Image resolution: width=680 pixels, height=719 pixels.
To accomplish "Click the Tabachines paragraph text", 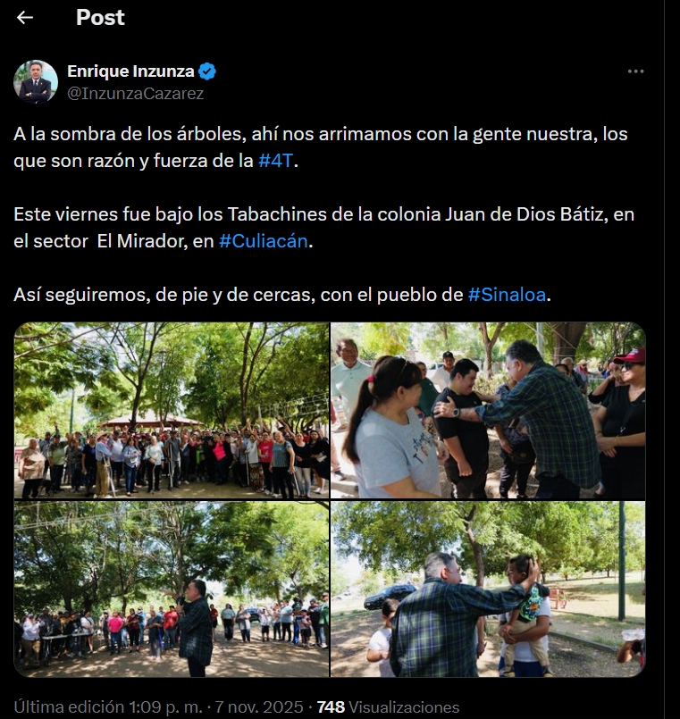I will point(324,228).
